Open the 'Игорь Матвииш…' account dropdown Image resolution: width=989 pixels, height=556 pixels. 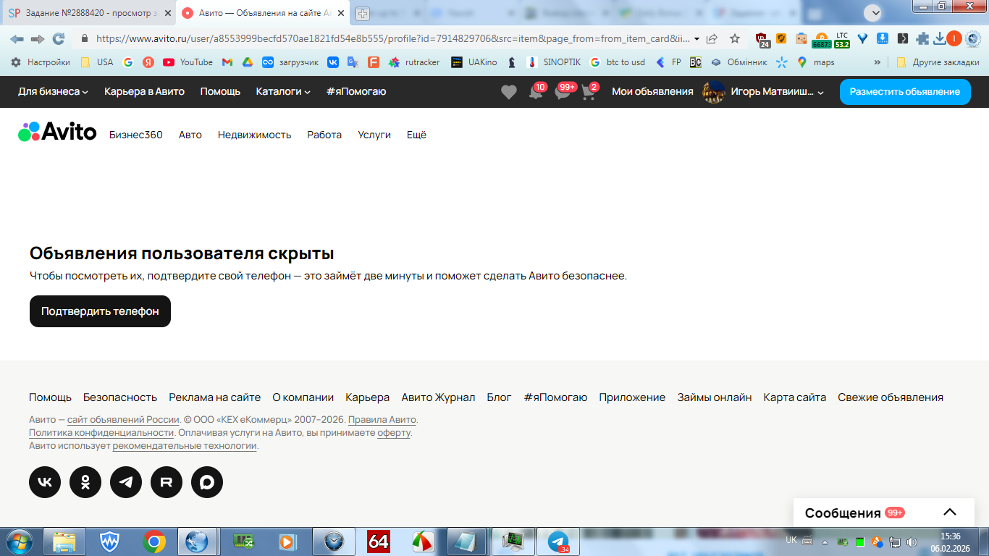tap(778, 92)
